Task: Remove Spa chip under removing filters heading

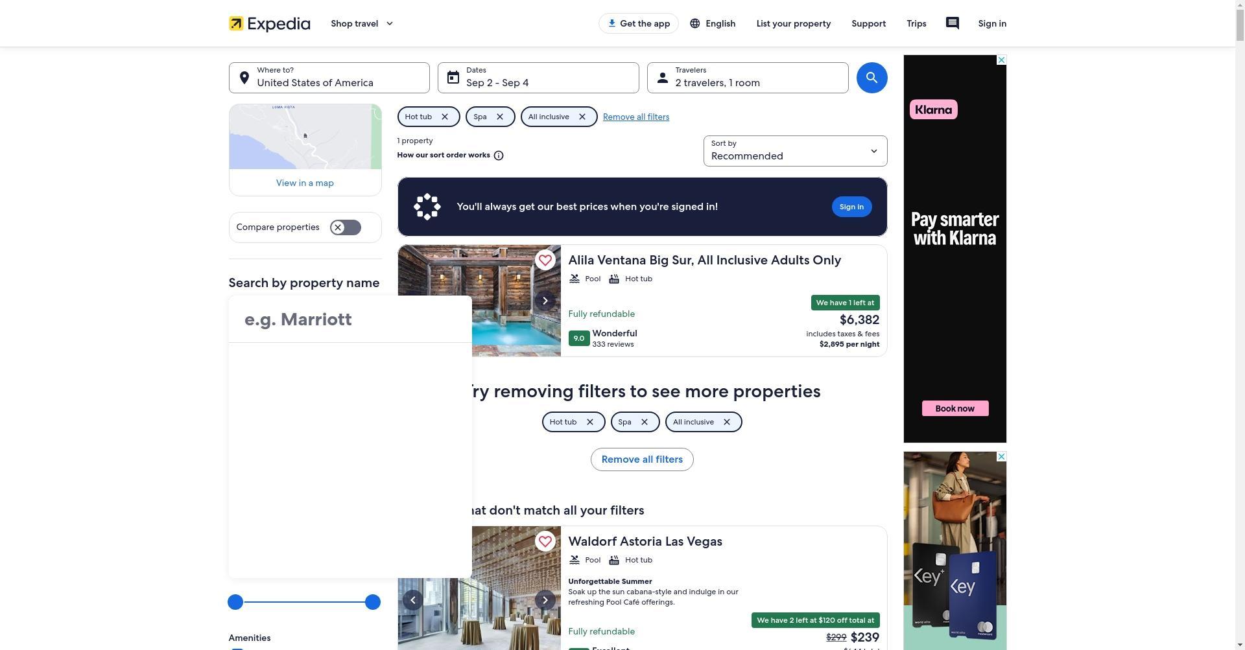Action: click(645, 422)
